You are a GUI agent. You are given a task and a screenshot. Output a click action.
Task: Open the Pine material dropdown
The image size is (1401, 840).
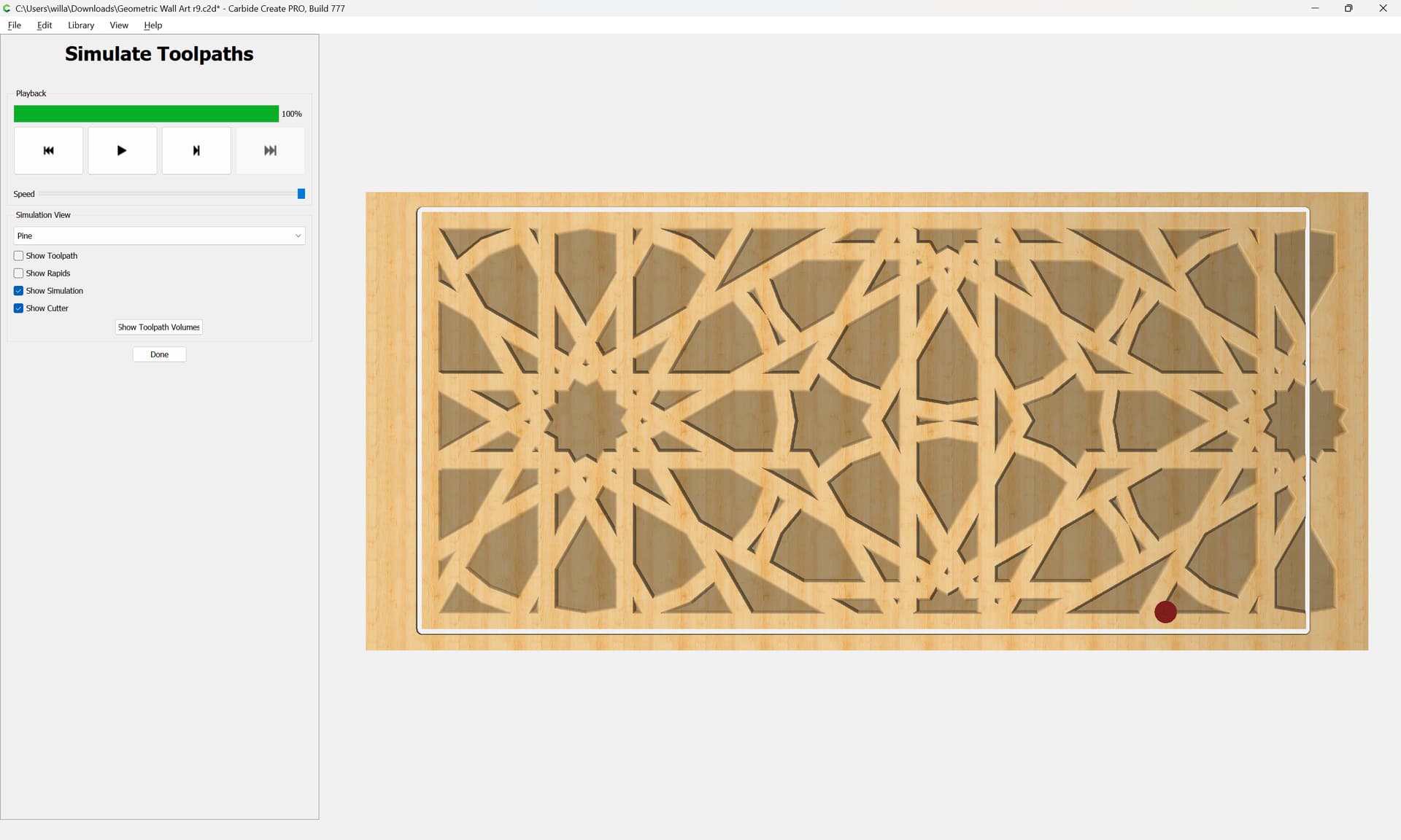pyautogui.click(x=158, y=236)
